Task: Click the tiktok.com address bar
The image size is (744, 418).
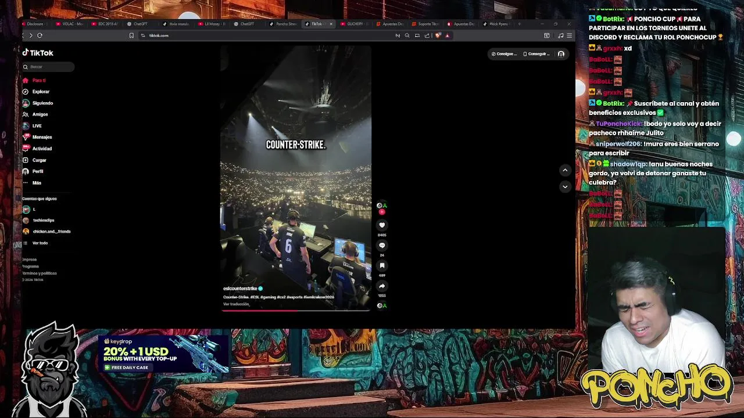Action: (159, 35)
